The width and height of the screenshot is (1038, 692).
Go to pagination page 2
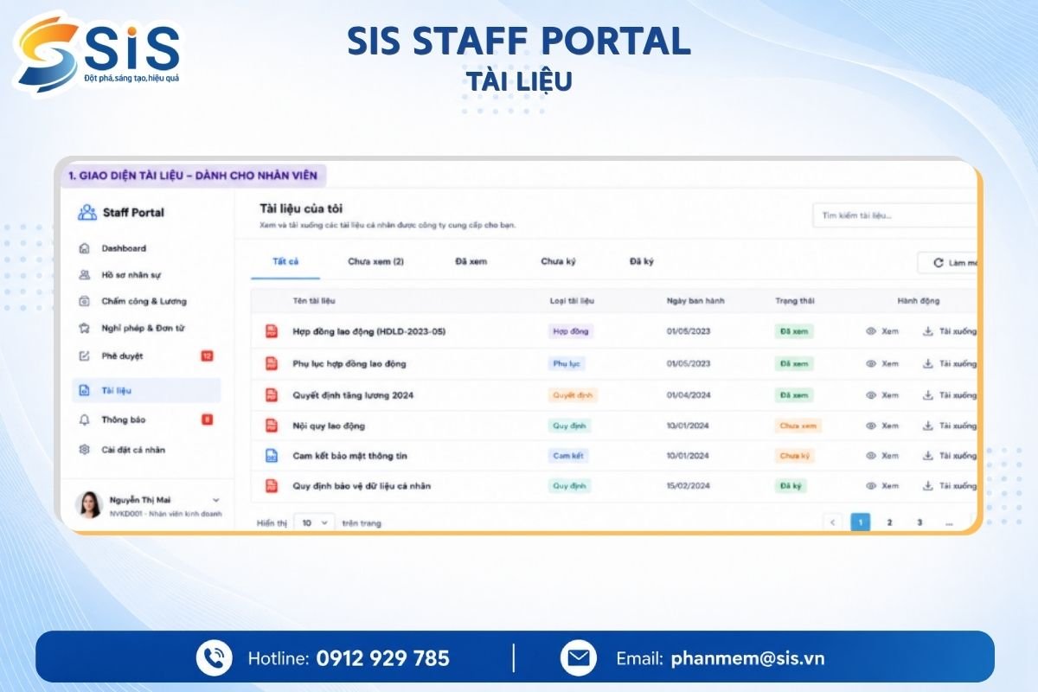pyautogui.click(x=889, y=522)
